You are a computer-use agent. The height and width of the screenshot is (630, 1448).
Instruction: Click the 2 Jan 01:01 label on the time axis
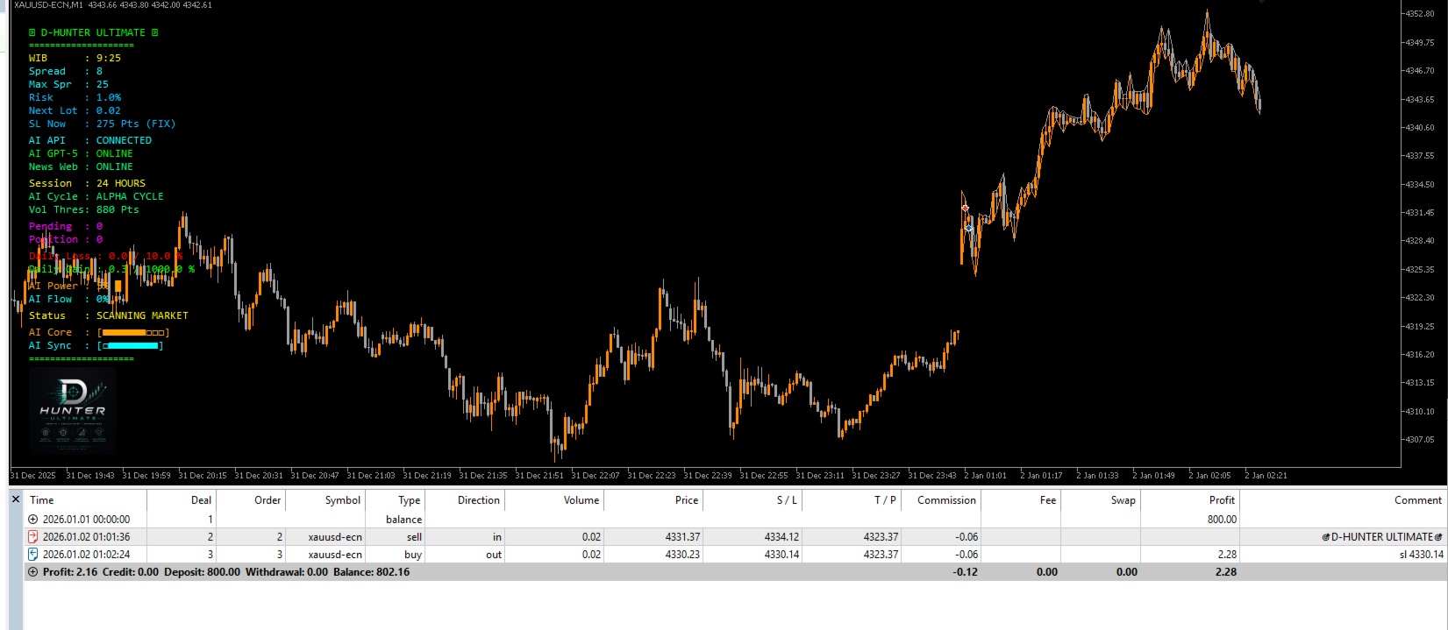coord(986,476)
